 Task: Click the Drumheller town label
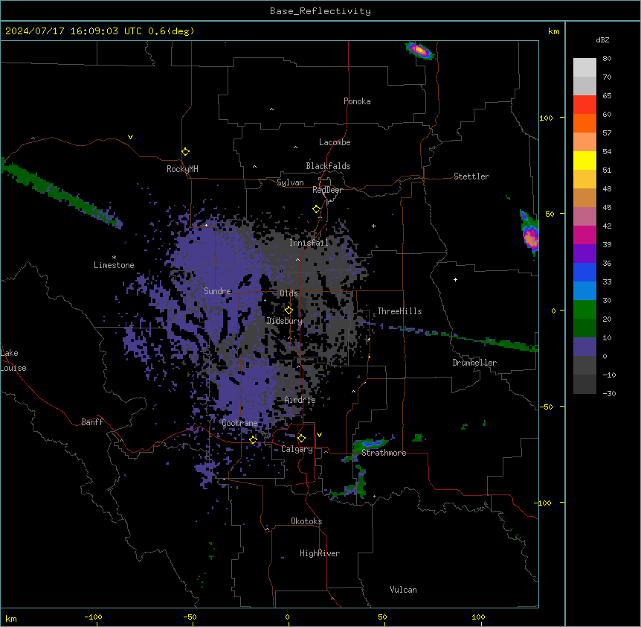pyautogui.click(x=474, y=363)
